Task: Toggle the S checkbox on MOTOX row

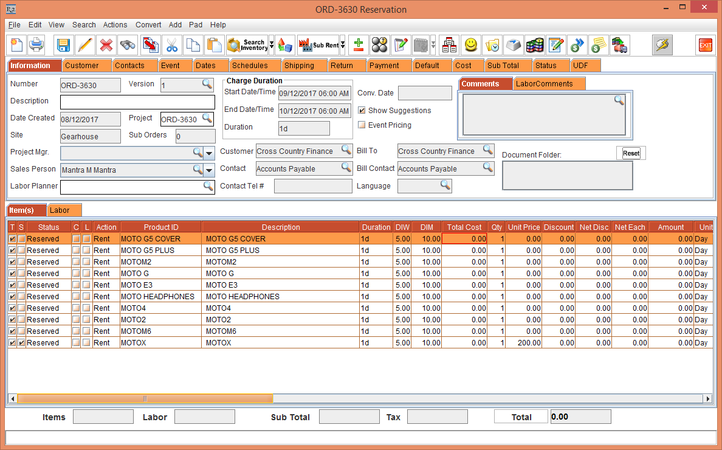Action: (x=22, y=343)
